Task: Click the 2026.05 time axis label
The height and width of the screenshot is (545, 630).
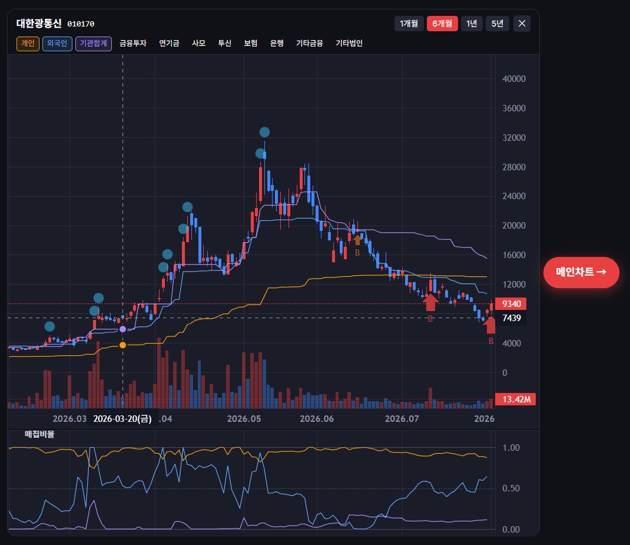Action: pyautogui.click(x=244, y=419)
